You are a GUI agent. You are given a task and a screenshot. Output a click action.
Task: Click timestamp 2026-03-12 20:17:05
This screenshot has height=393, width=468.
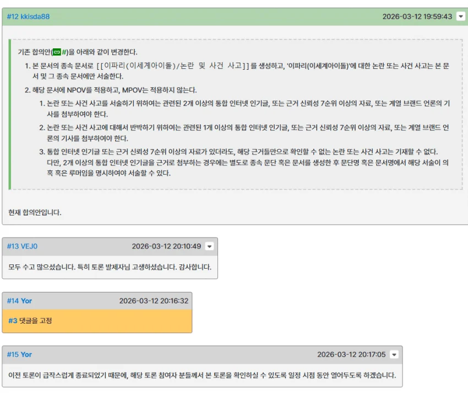coord(351,355)
